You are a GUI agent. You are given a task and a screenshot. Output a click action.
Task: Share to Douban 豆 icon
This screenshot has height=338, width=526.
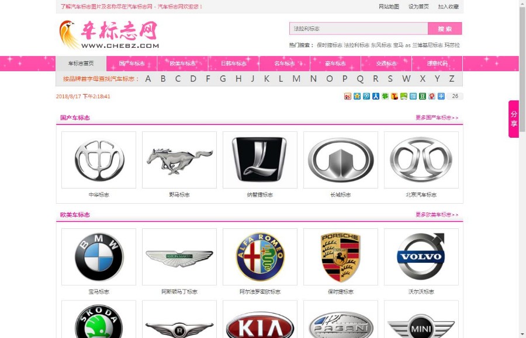tap(423, 96)
